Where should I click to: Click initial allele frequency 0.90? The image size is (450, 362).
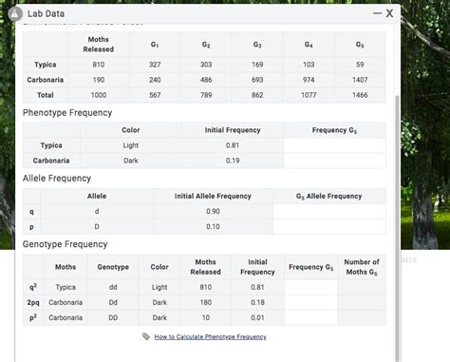click(213, 211)
